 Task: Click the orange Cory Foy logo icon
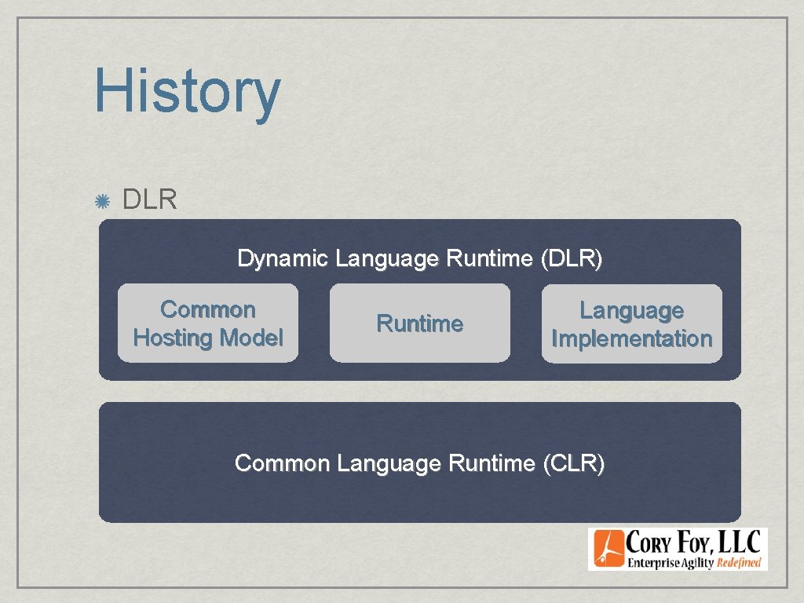(x=608, y=548)
